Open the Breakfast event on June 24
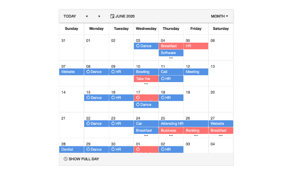The image size is (292, 174). [146, 130]
